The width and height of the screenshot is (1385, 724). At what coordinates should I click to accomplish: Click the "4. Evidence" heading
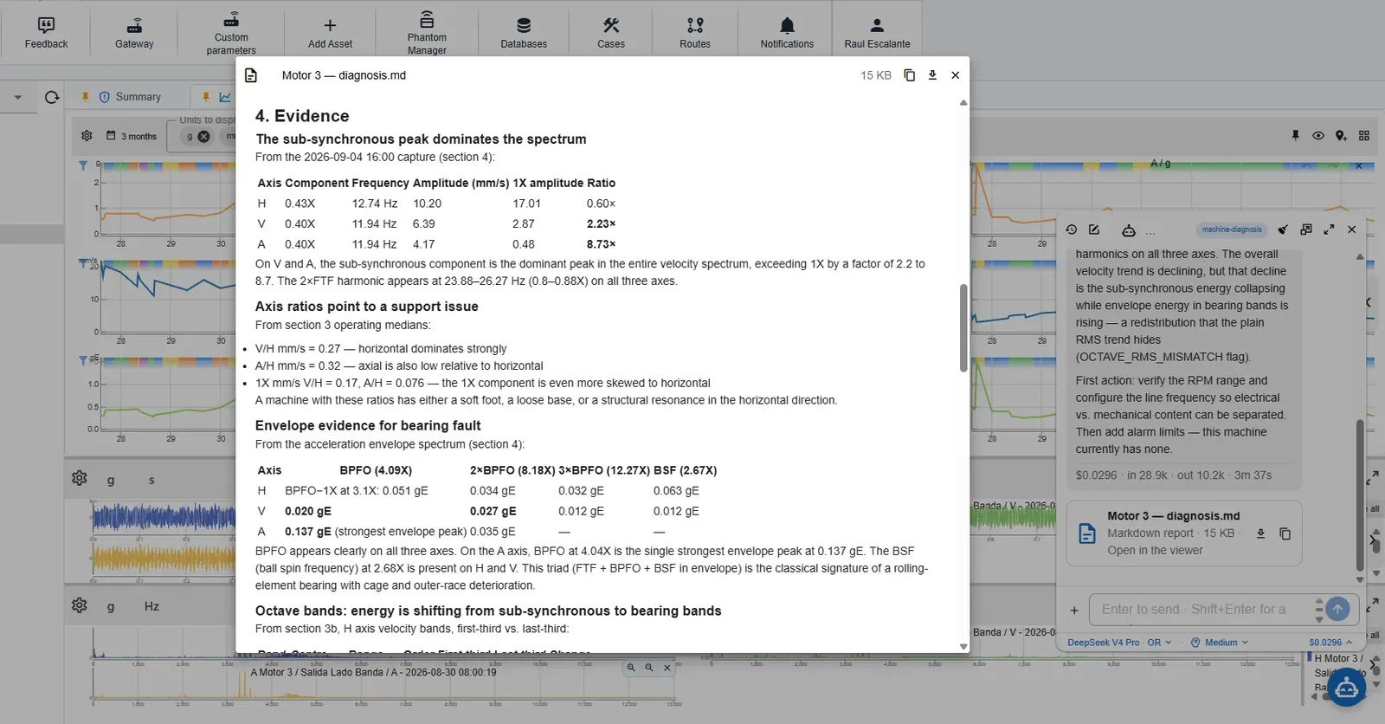[302, 116]
